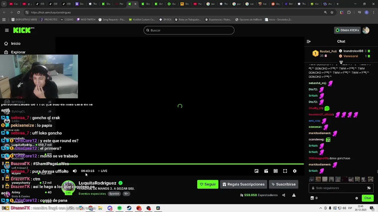Open the chat settings gear

click(x=356, y=198)
